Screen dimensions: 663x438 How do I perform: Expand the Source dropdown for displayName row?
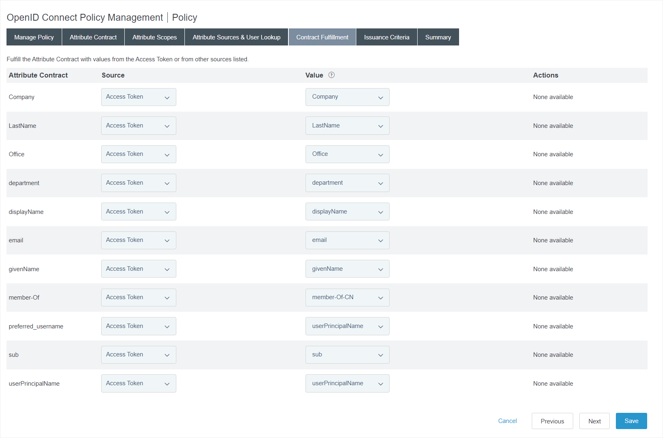point(139,211)
